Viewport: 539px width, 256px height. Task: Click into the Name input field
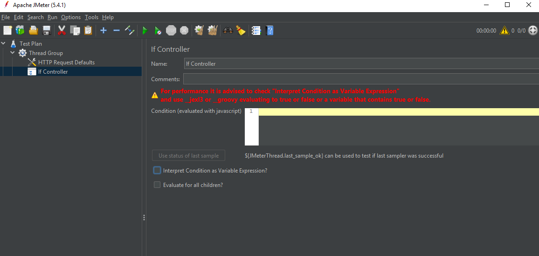[361, 63]
